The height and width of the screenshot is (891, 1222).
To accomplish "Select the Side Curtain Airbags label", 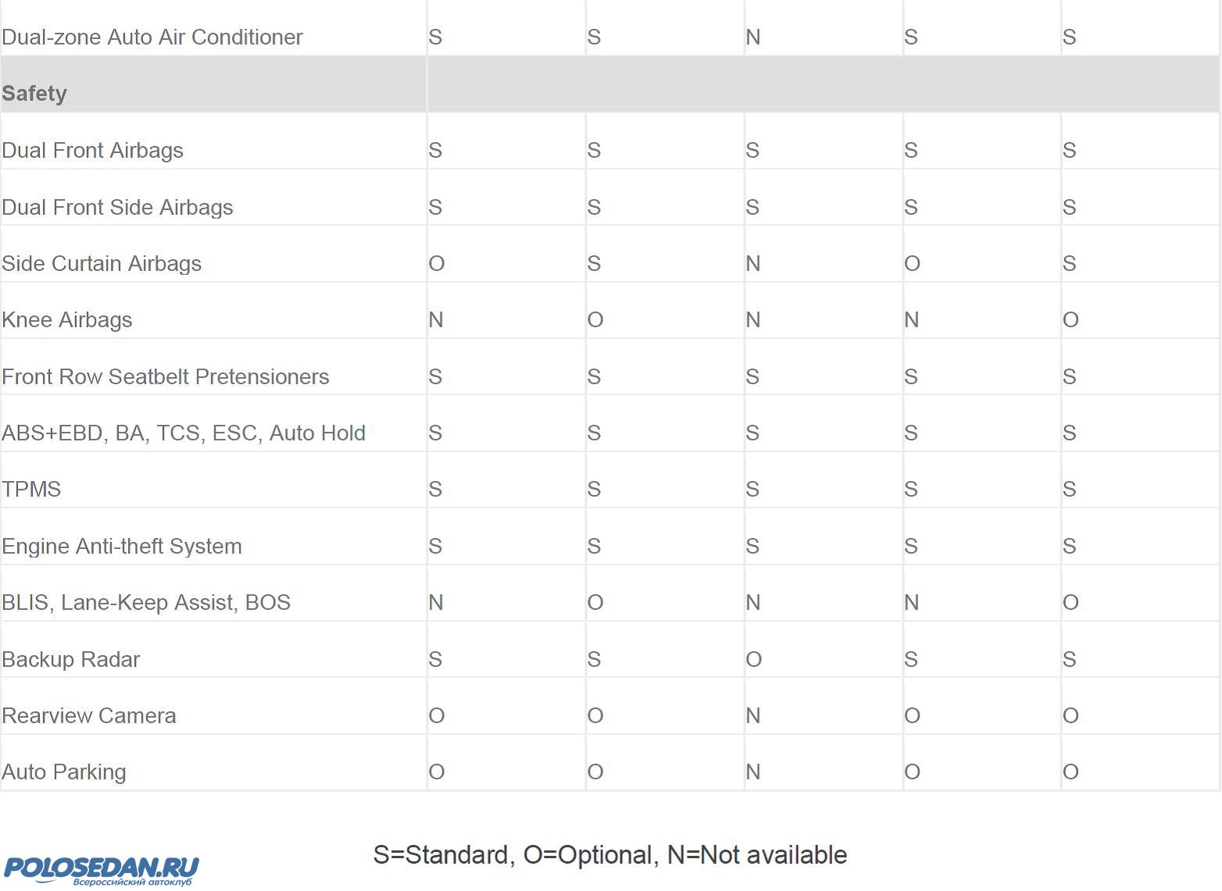I will [x=102, y=264].
